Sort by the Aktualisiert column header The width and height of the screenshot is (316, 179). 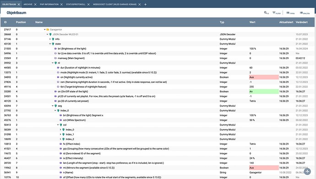point(286,22)
